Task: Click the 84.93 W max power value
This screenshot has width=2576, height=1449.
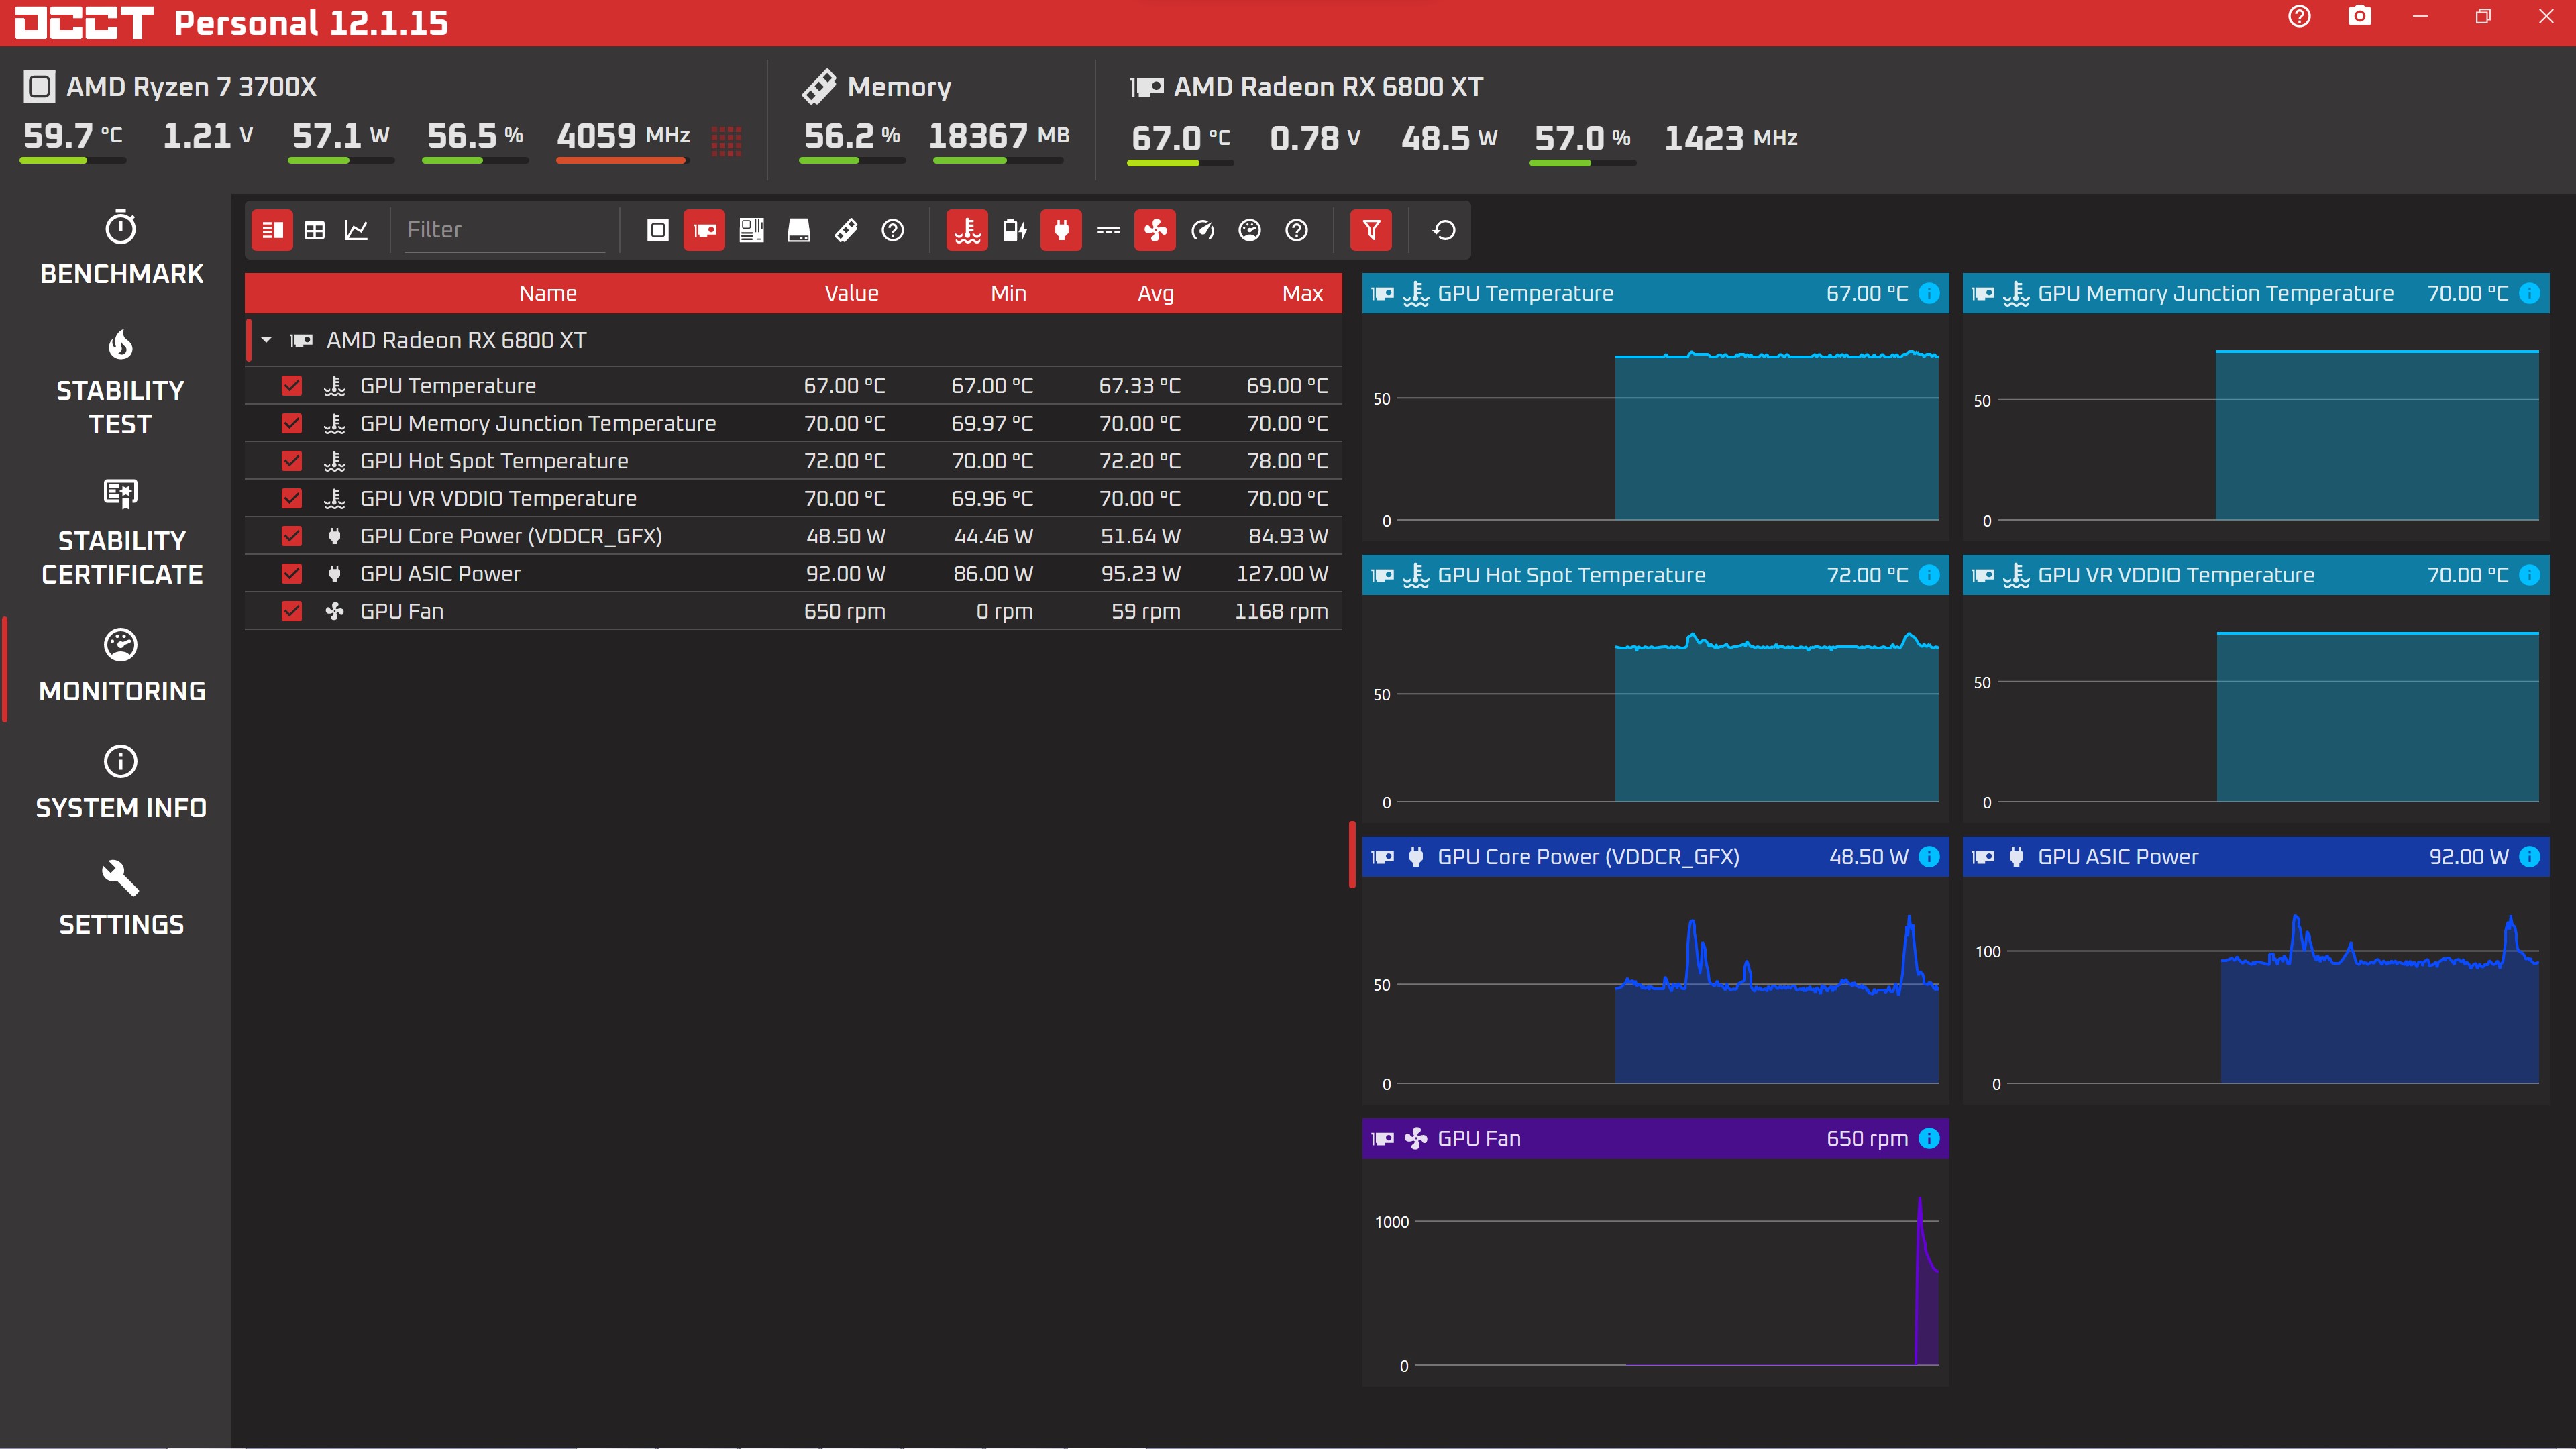Action: coord(1288,536)
